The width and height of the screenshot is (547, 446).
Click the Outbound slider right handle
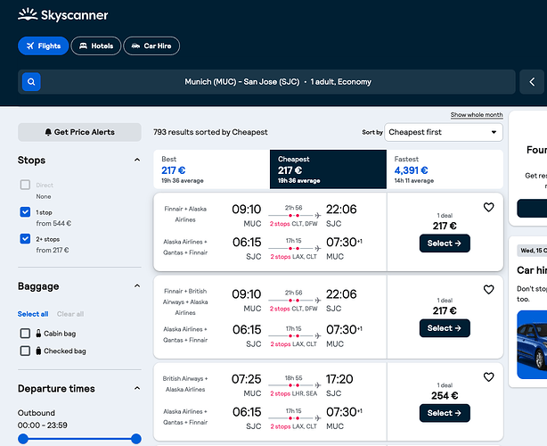136,439
